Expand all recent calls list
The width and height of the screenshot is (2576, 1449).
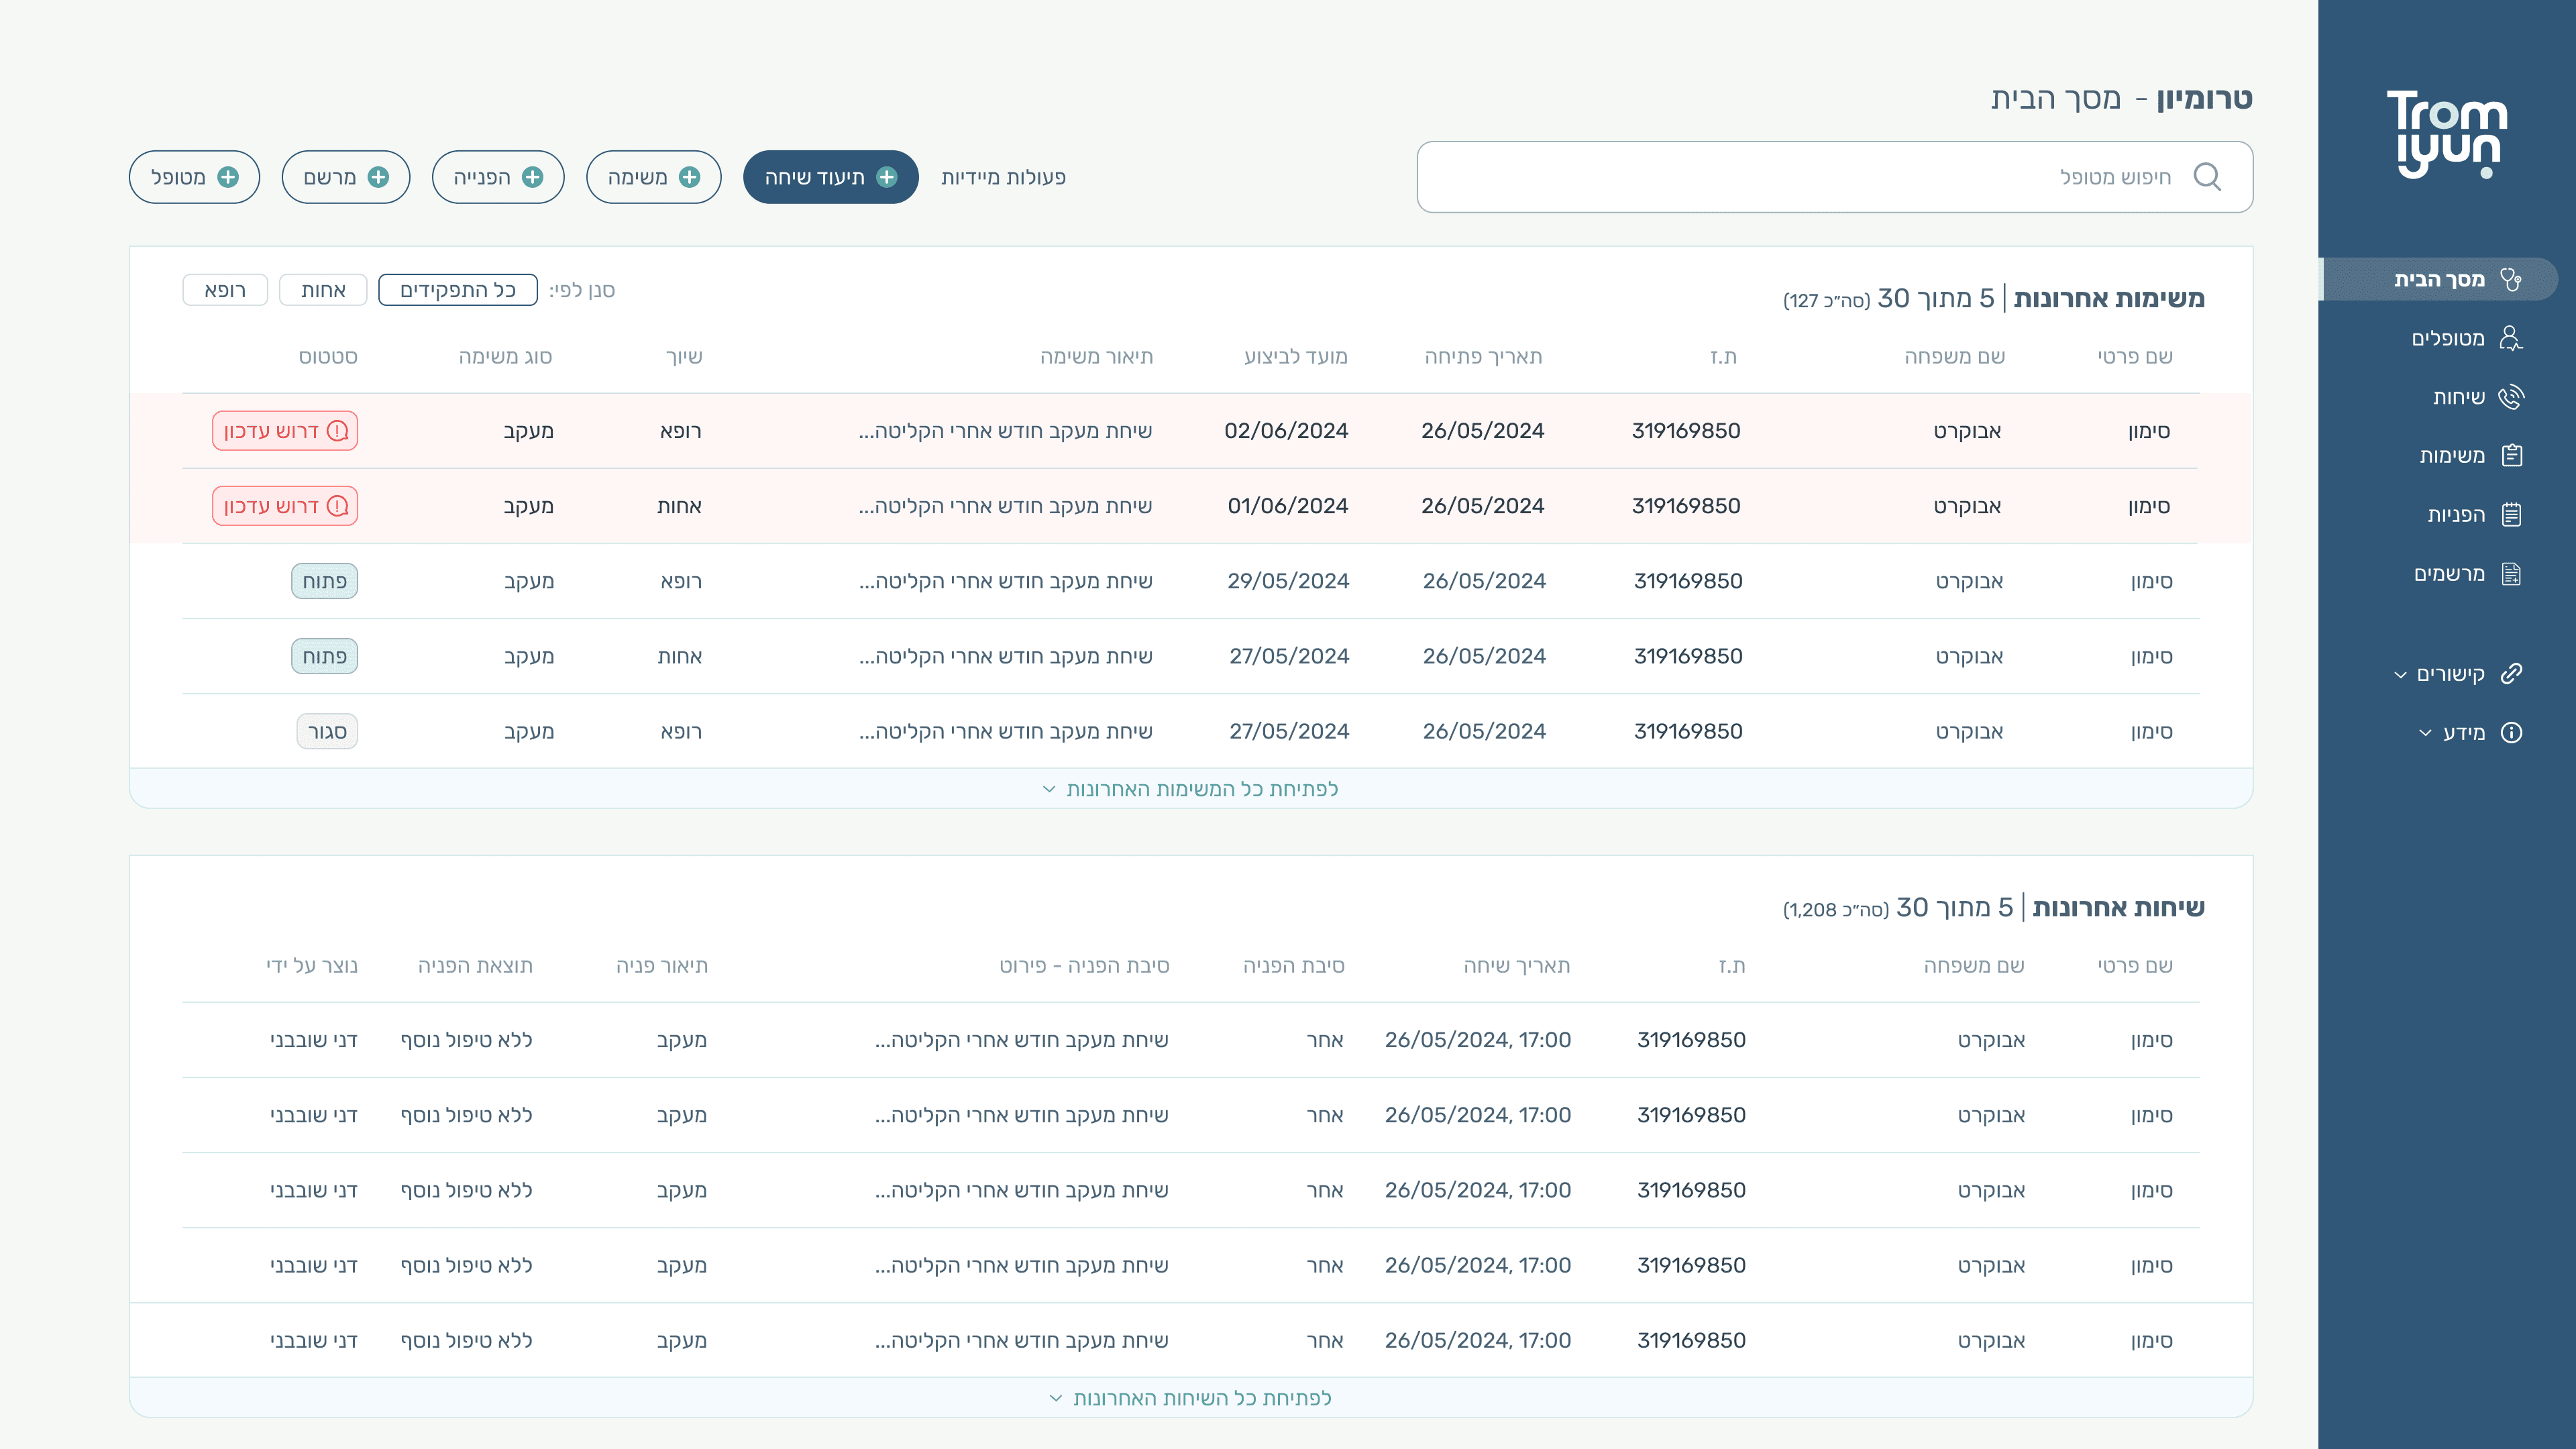coord(1190,1398)
